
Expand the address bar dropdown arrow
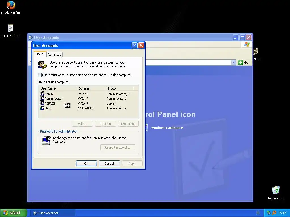(233, 62)
